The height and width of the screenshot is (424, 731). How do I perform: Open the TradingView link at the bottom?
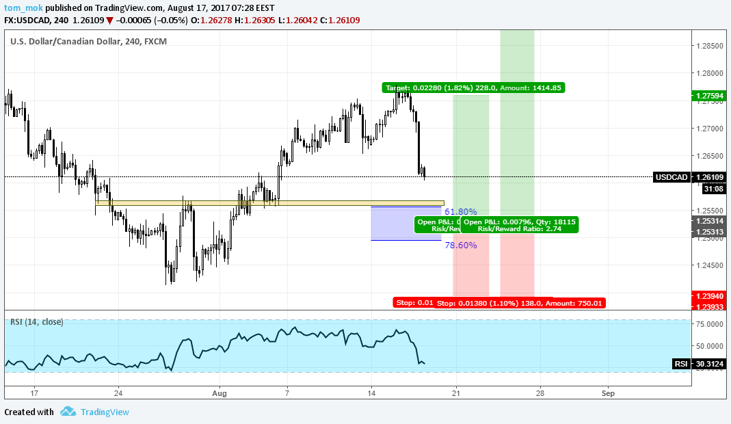(105, 412)
